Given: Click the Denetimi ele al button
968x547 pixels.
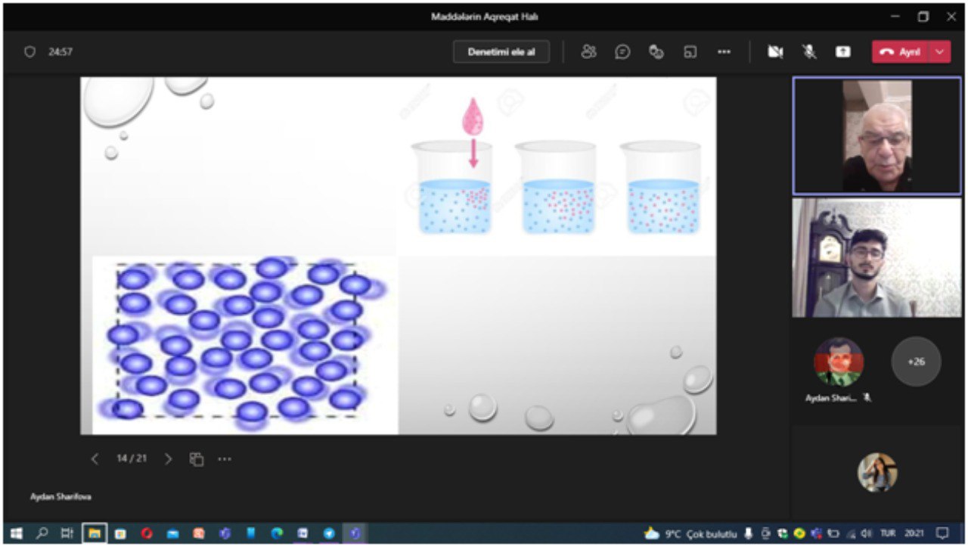Looking at the screenshot, I should click(x=501, y=51).
